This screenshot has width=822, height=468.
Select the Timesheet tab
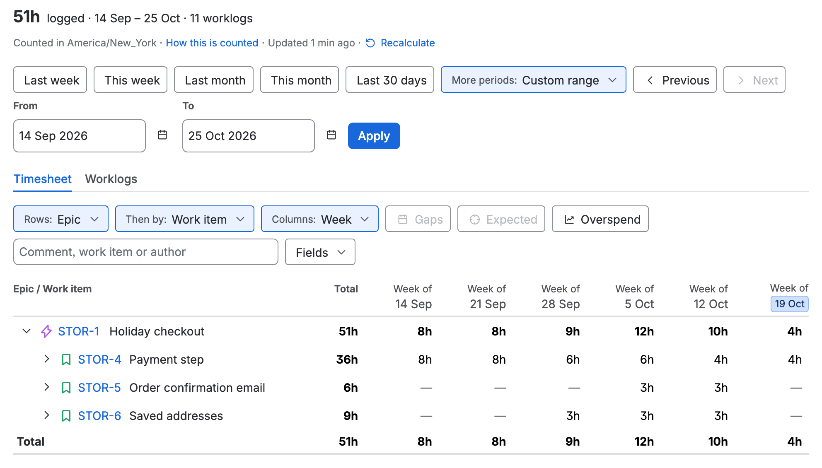pos(43,179)
